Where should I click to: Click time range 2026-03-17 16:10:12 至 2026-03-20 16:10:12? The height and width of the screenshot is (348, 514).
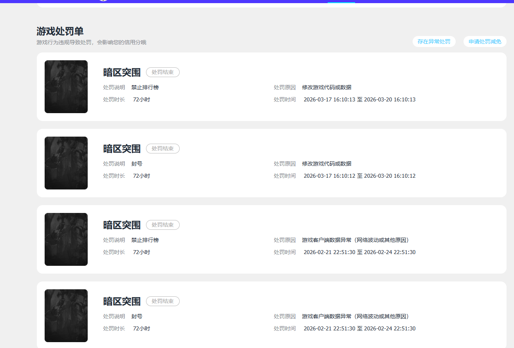tap(360, 176)
